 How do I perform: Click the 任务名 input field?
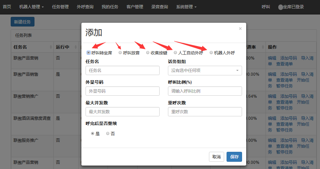[x=122, y=71]
